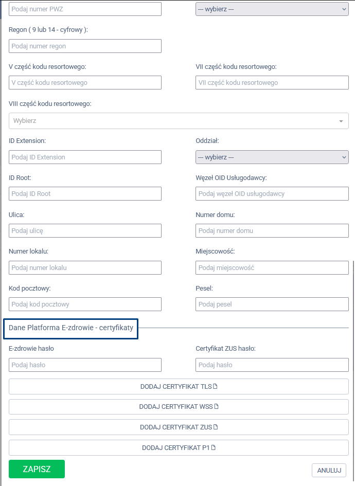Click the Dodaj certyfikat TLS button
Image resolution: width=355 pixels, height=486 pixels.
(179, 386)
